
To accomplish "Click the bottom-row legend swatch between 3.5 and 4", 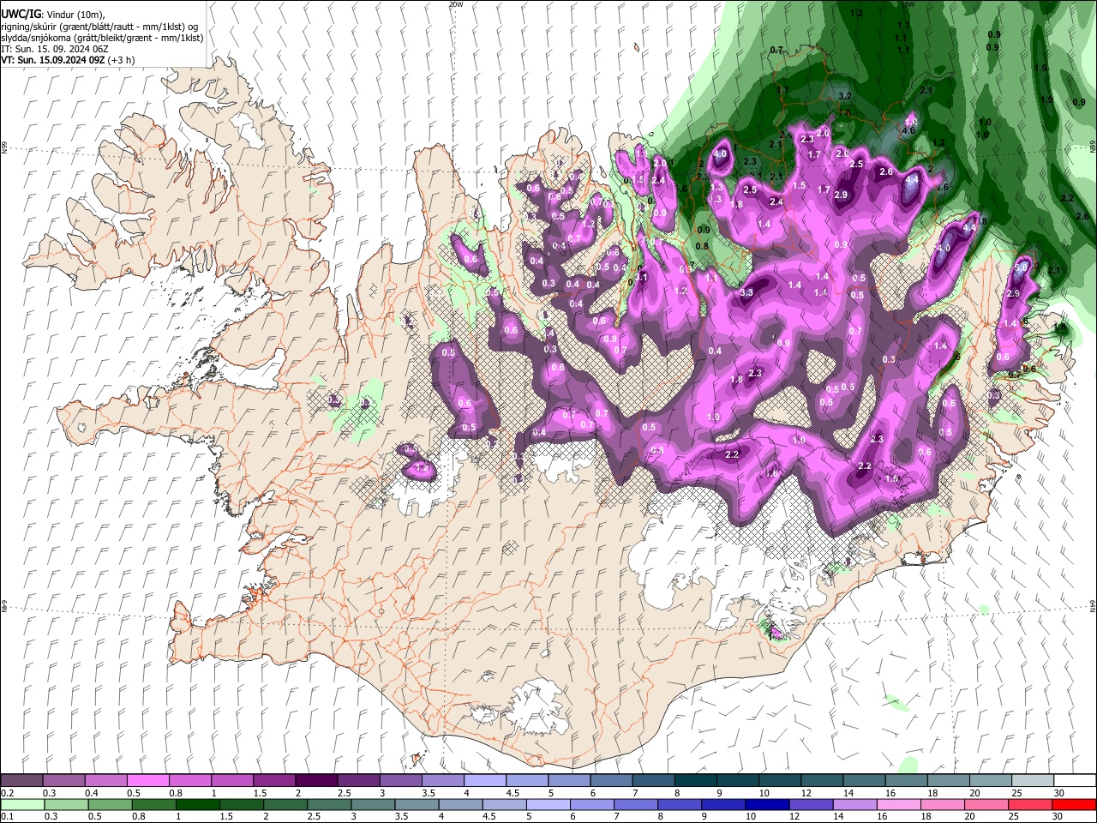I will (x=416, y=804).
